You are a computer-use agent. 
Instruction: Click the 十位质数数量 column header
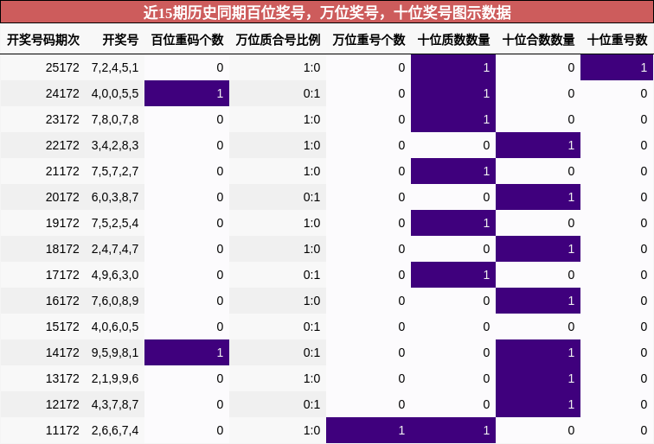[x=454, y=40]
